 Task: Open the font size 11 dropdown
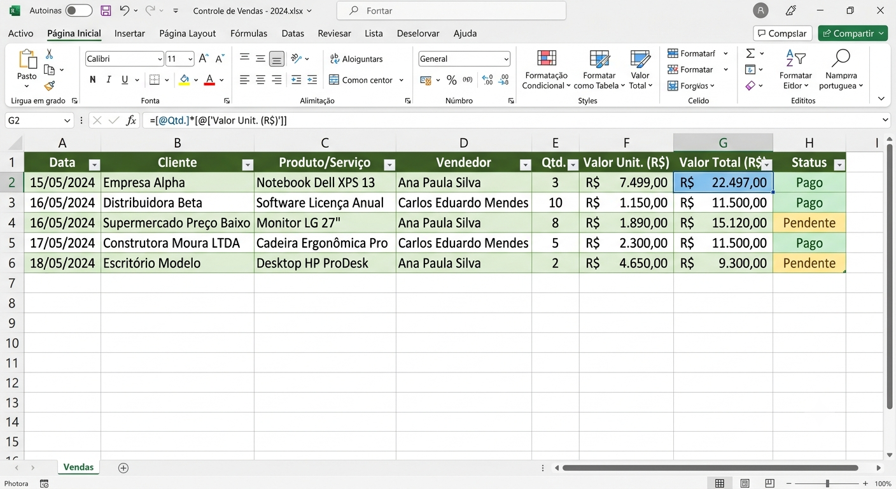pyautogui.click(x=190, y=59)
